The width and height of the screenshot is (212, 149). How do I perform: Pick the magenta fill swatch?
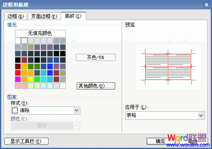click(18, 80)
